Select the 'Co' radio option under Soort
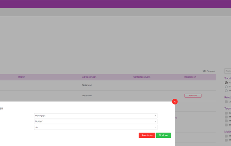This screenshot has height=146, width=231. 226,87
